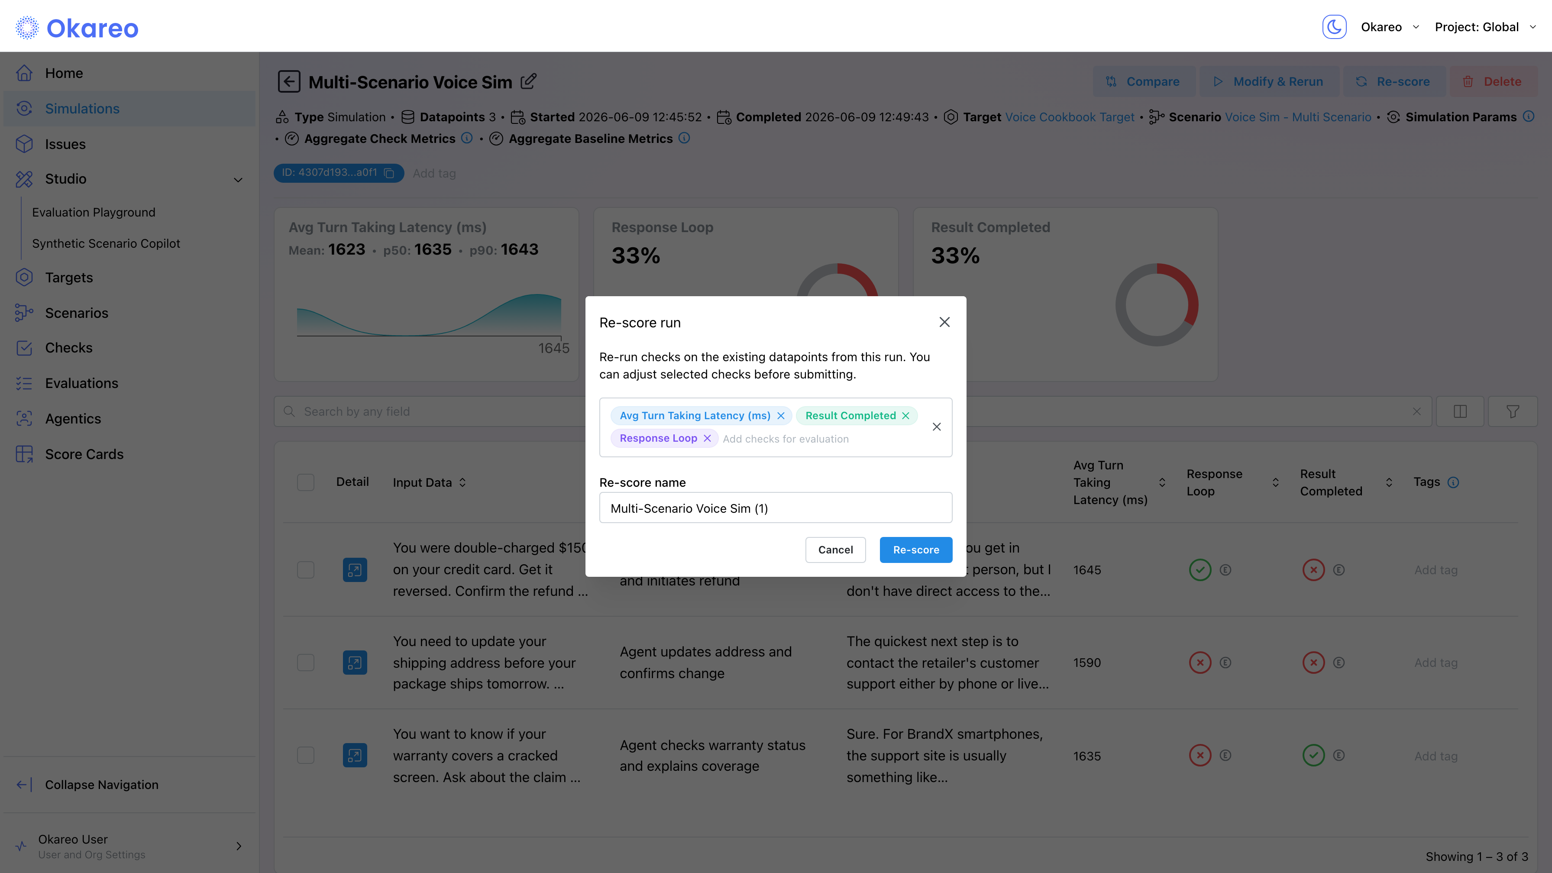Open Synthetic Scenario Copilot
1552x873 pixels.
(x=106, y=243)
